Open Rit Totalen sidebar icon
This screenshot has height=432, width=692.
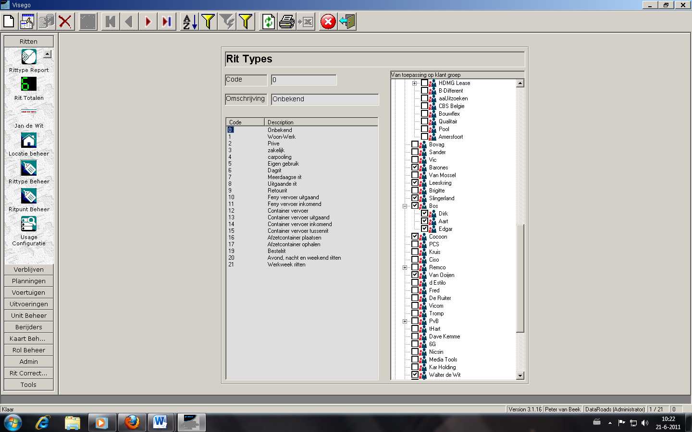coord(29,89)
